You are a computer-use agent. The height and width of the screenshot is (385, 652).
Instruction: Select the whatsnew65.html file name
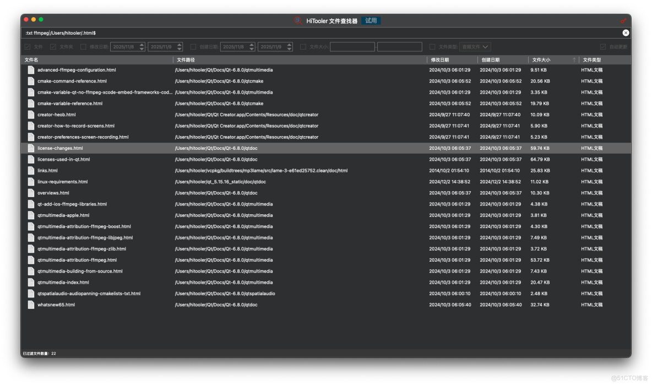(56, 305)
